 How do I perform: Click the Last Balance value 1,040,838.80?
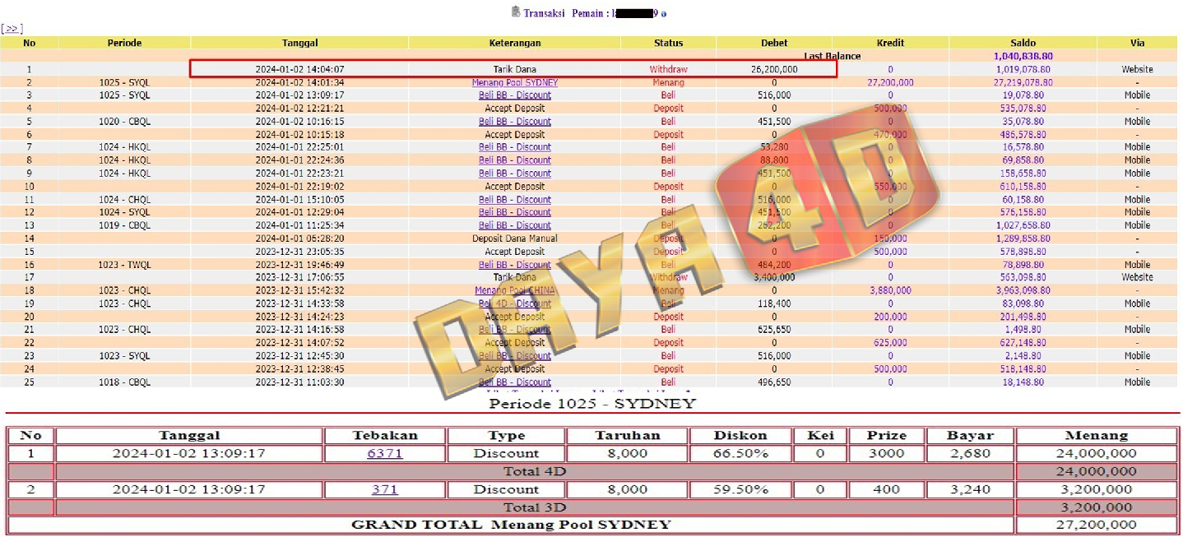[x=1023, y=56]
